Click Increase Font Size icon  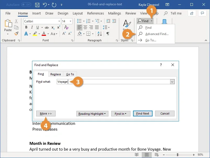pyautogui.click(x=64, y=33)
